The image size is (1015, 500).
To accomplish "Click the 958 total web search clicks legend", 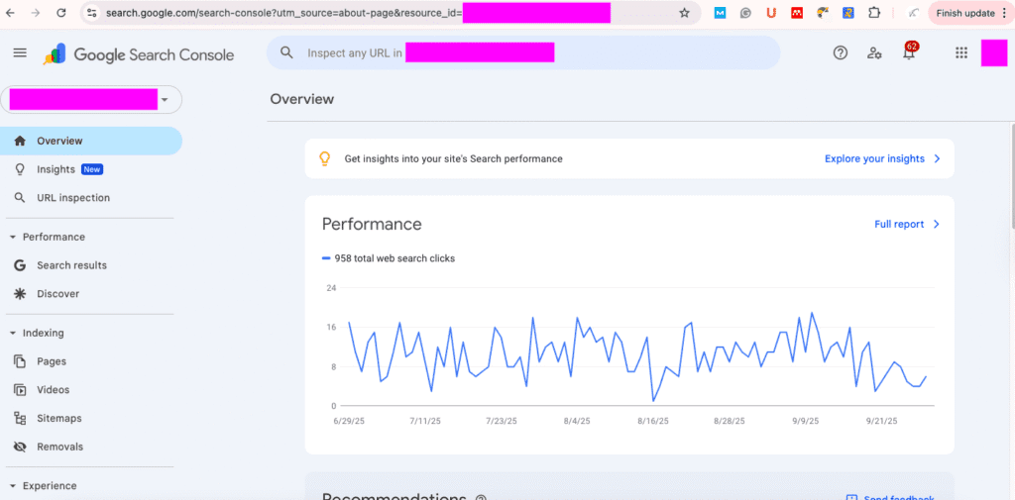I will point(389,258).
